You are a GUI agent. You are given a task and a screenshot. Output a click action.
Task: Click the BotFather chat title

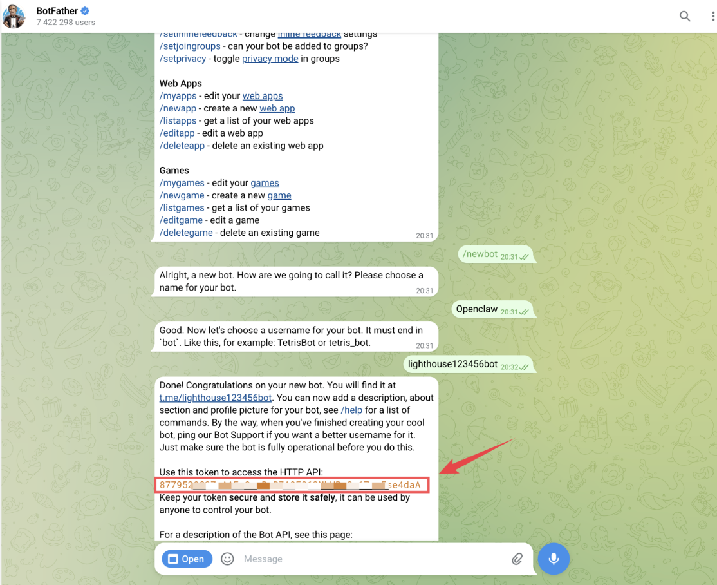click(57, 11)
